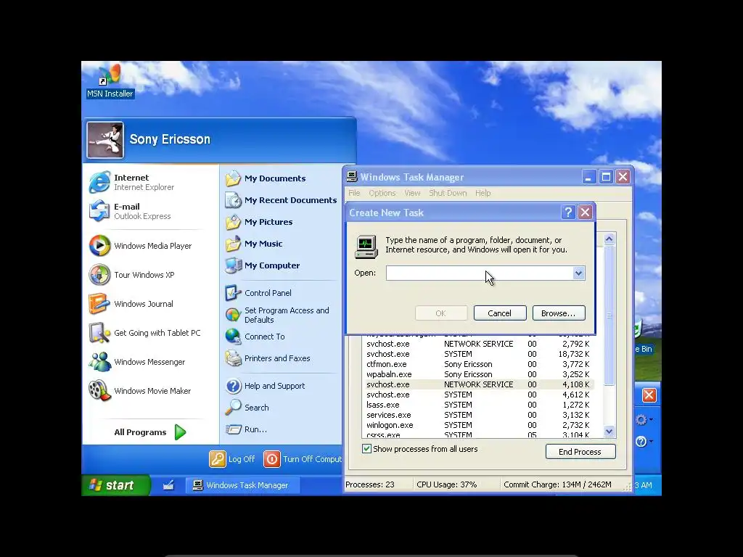Open Windows Journal icon

(x=99, y=304)
